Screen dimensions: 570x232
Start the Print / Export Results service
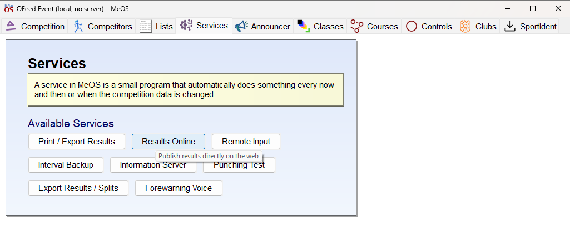click(x=77, y=142)
